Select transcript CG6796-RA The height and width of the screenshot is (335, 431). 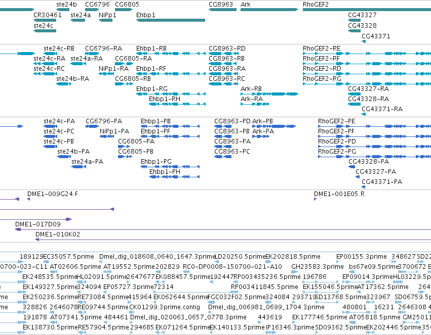[x=104, y=49]
